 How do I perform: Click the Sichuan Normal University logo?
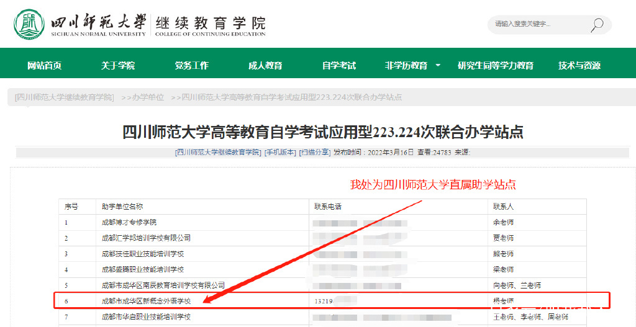(26, 24)
